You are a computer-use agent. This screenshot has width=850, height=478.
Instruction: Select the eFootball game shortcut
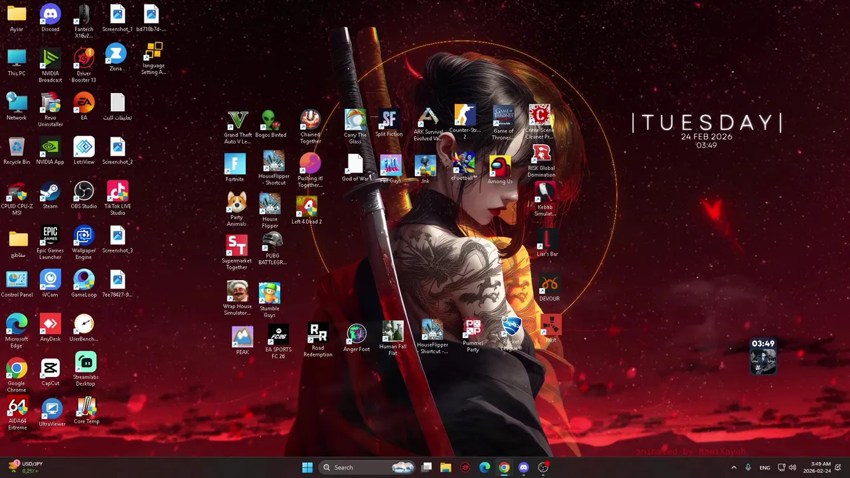click(464, 167)
